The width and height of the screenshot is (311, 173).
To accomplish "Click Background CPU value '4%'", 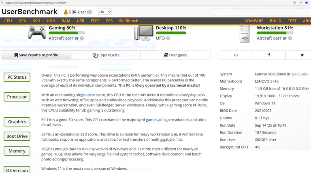I will click(x=257, y=147).
